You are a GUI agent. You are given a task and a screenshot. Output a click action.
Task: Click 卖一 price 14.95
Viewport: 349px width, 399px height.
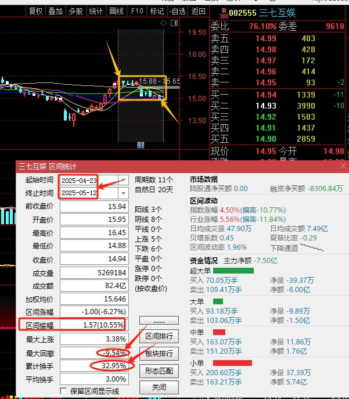(266, 82)
